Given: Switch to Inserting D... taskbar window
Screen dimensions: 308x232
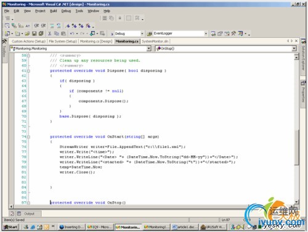Looking at the screenshot, I should coord(71,227).
